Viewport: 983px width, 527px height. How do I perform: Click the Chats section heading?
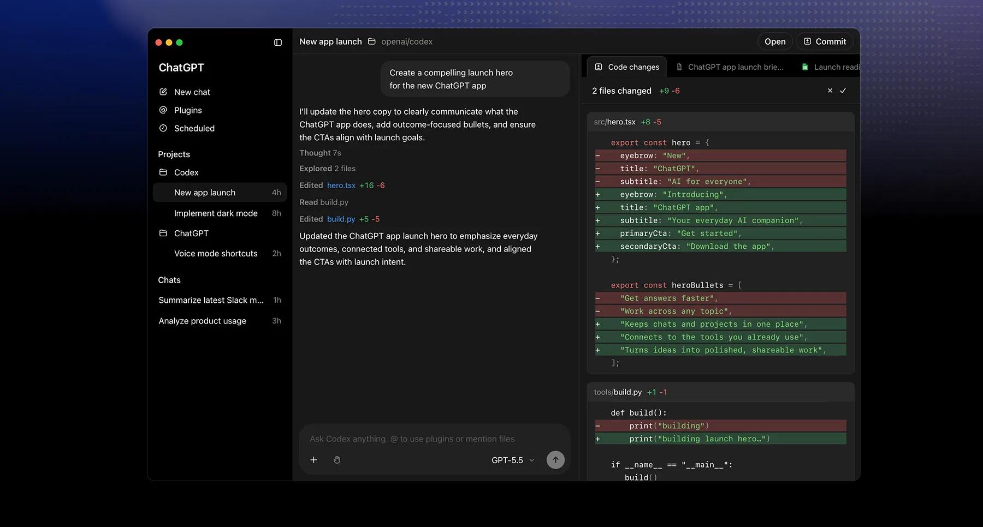(169, 280)
